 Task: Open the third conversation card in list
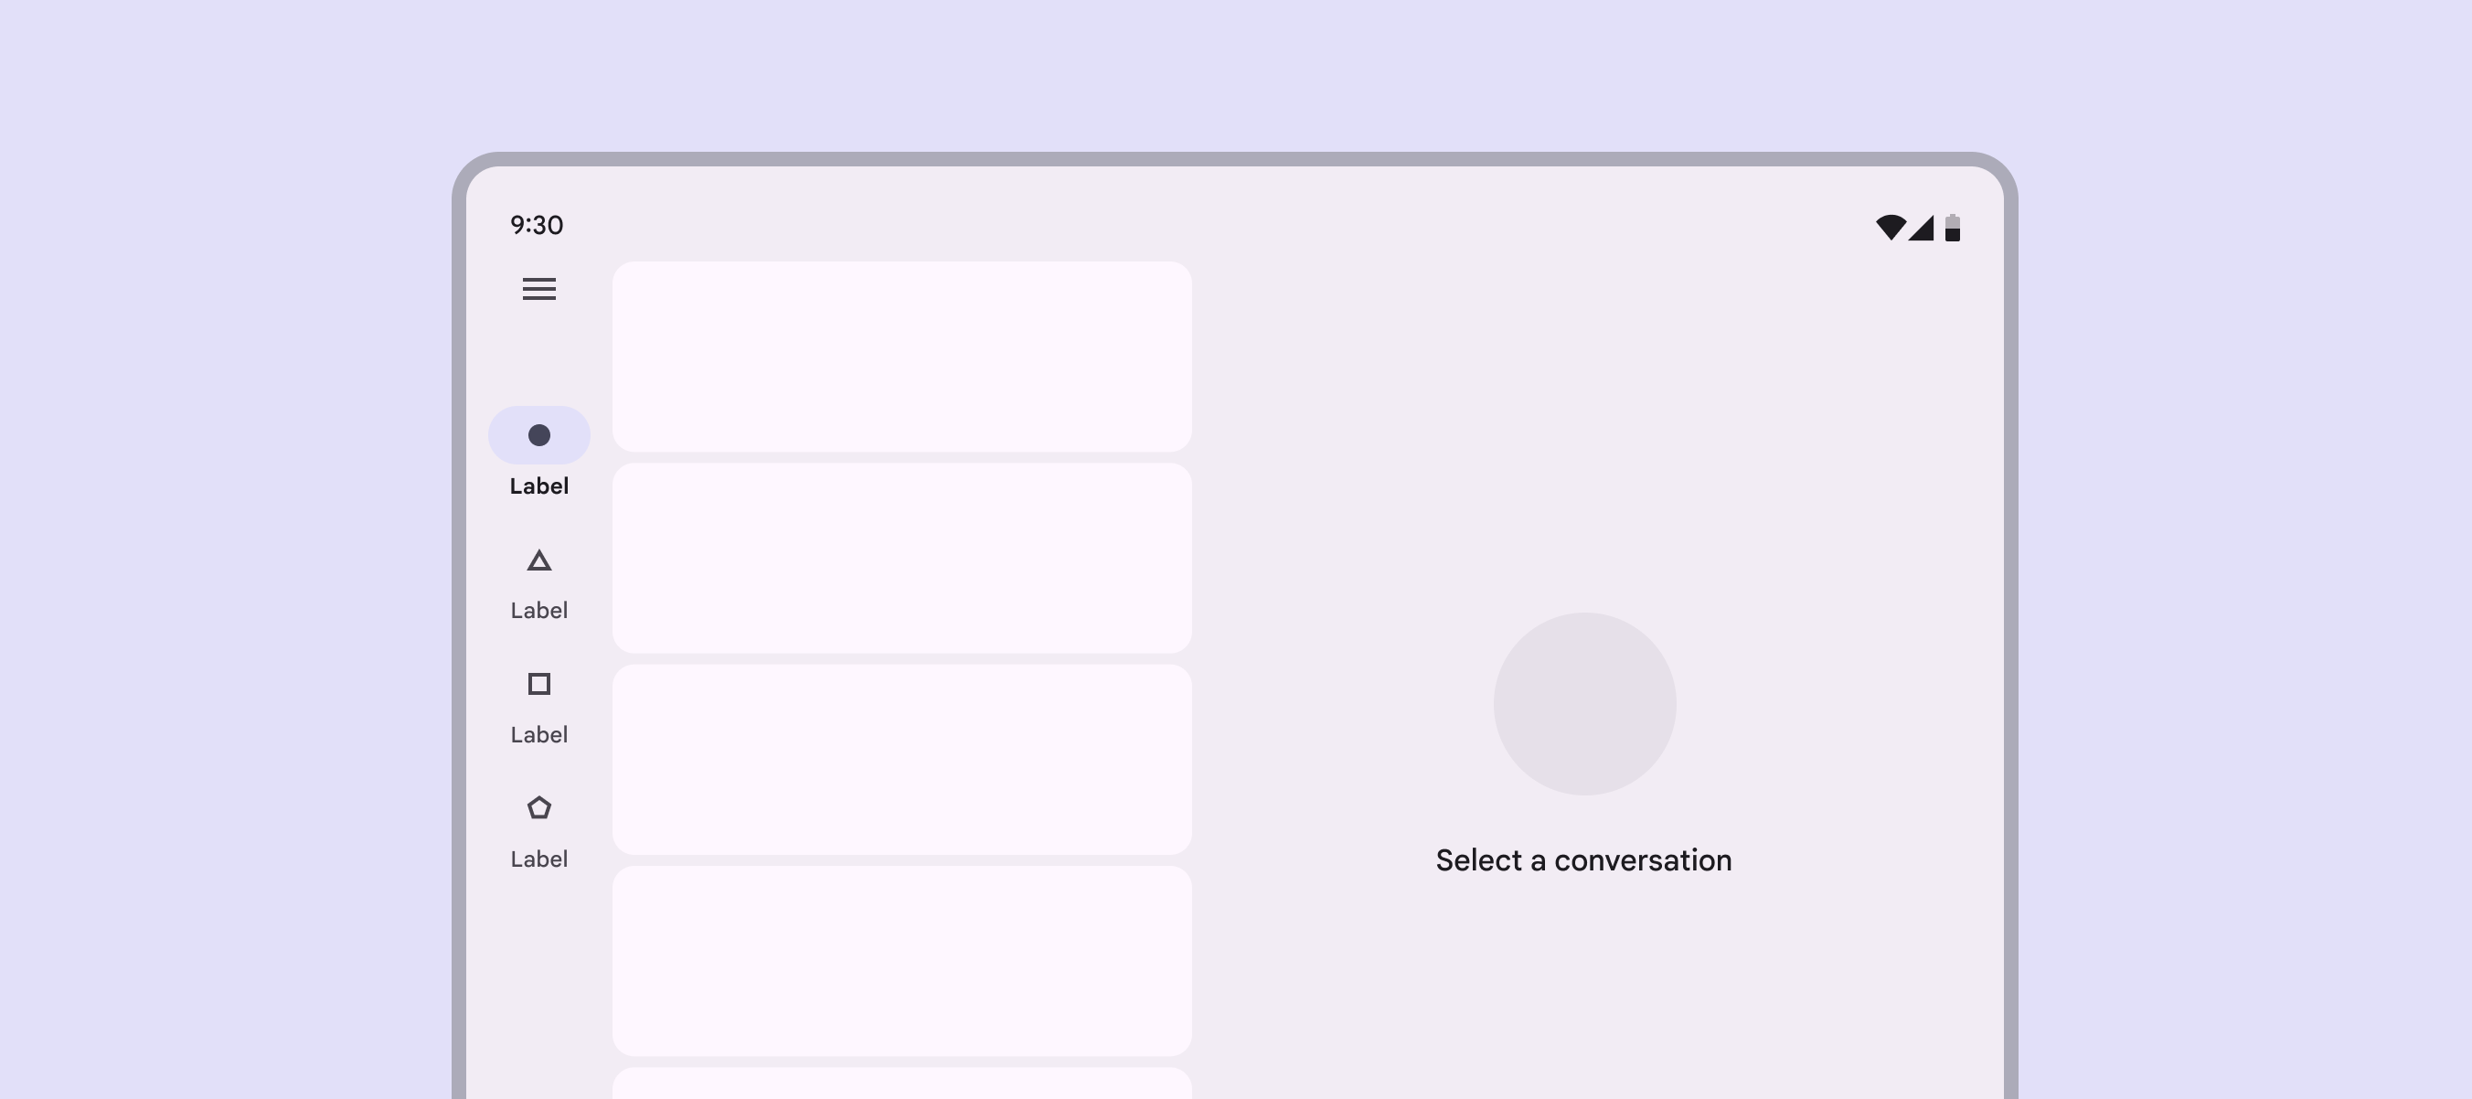point(901,759)
